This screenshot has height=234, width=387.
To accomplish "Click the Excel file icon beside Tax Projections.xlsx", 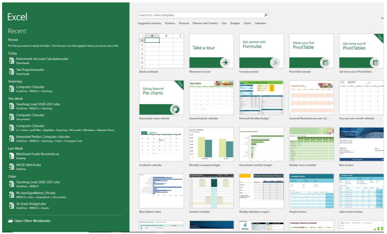I will click(11, 72).
